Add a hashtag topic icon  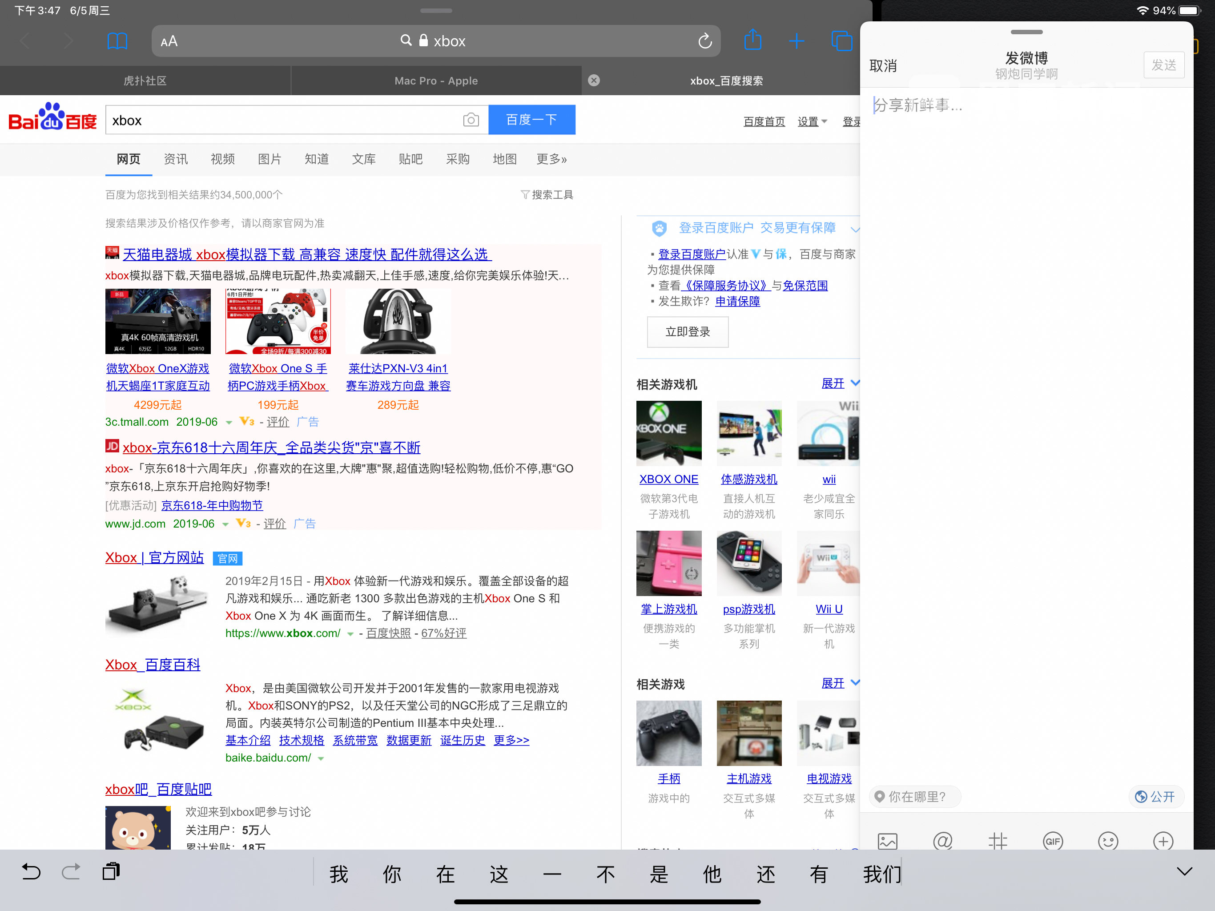pos(998,841)
